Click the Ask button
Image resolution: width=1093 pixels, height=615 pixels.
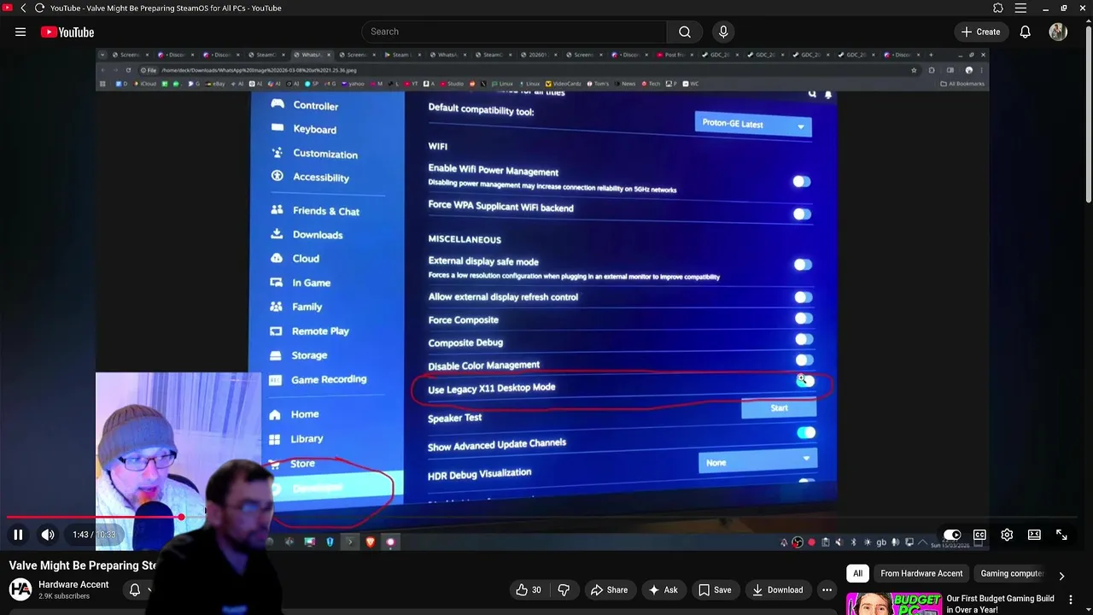(x=663, y=589)
